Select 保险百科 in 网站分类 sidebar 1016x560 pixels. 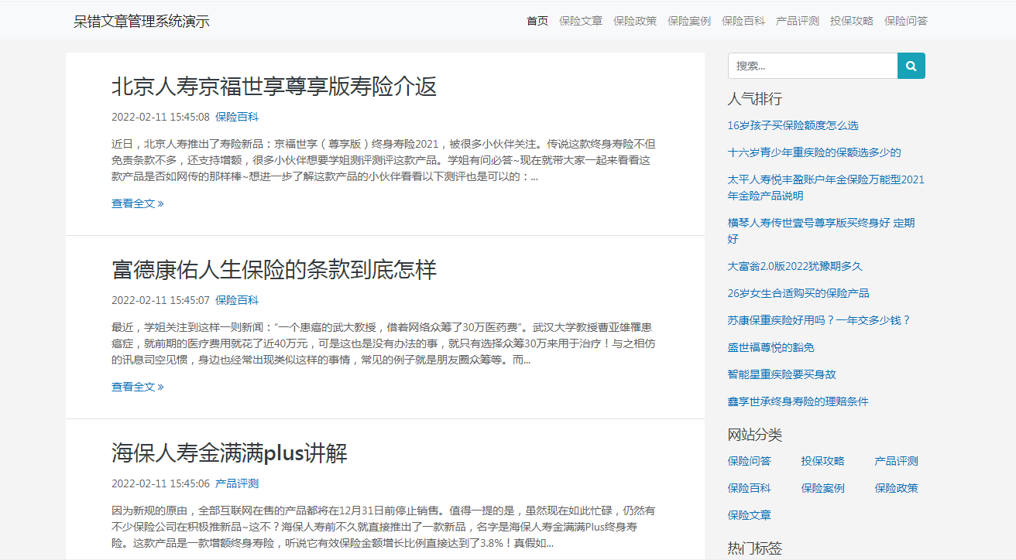pyautogui.click(x=750, y=488)
